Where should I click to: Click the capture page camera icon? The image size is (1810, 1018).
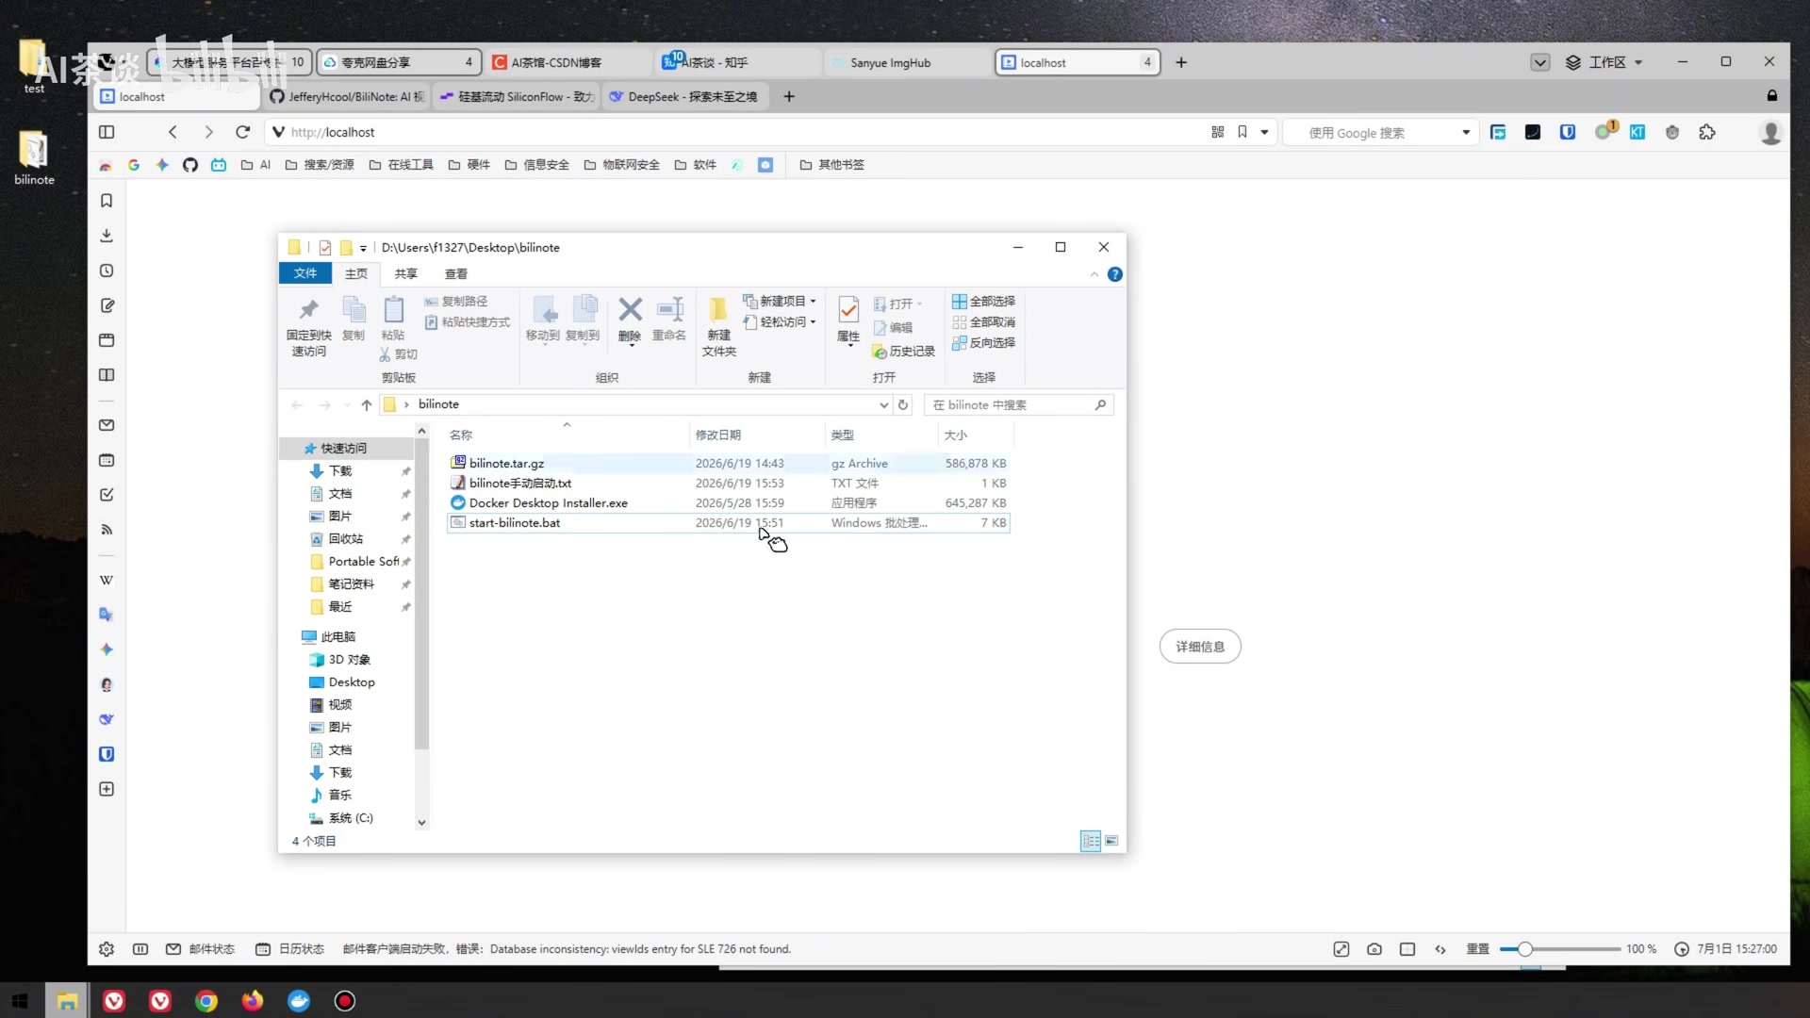click(1374, 949)
